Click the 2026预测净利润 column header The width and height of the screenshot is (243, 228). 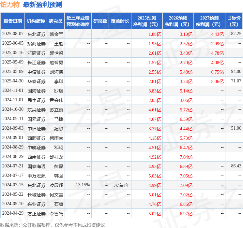(x=178, y=21)
